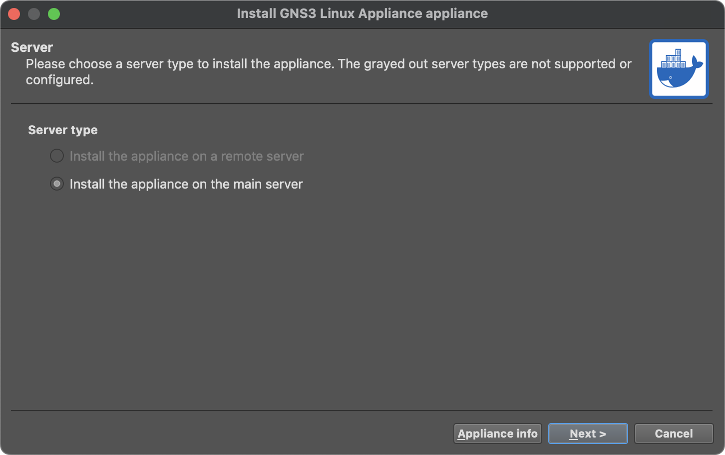Close the install appliance window
The height and width of the screenshot is (455, 725).
[x=14, y=14]
